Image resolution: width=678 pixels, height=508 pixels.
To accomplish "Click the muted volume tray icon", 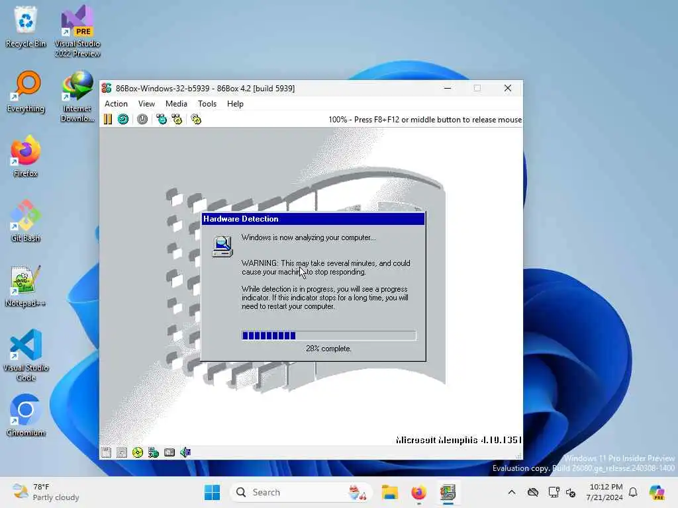I will coord(571,492).
